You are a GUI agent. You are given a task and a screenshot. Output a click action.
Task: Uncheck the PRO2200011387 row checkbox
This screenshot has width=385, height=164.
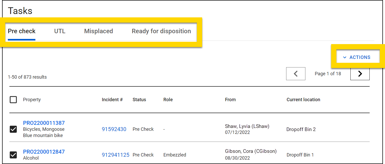[x=13, y=129]
